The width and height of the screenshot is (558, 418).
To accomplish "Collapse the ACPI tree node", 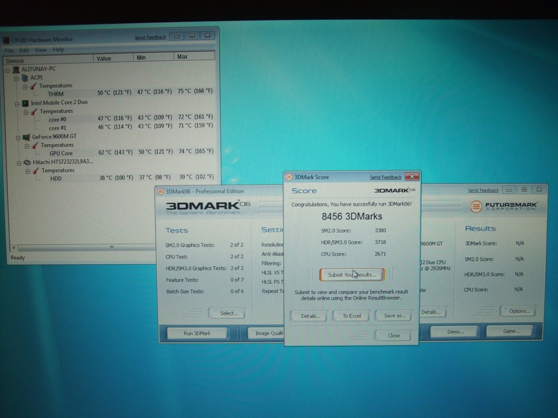I will pyautogui.click(x=16, y=78).
